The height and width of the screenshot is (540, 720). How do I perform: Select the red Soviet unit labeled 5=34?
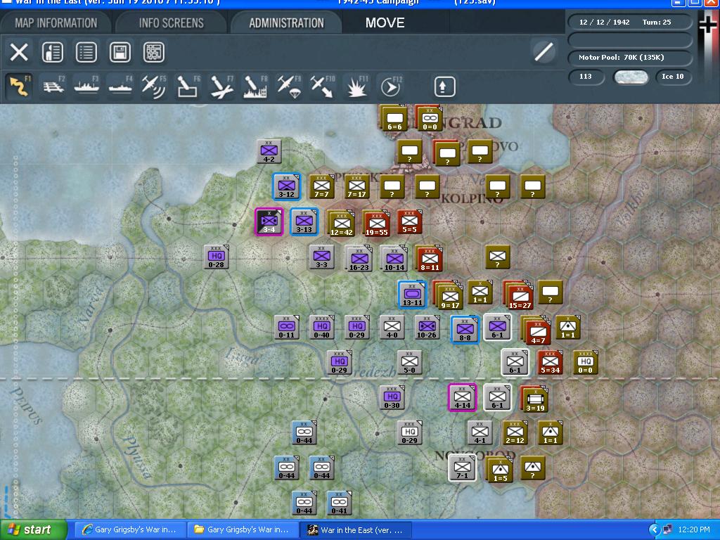coord(550,362)
